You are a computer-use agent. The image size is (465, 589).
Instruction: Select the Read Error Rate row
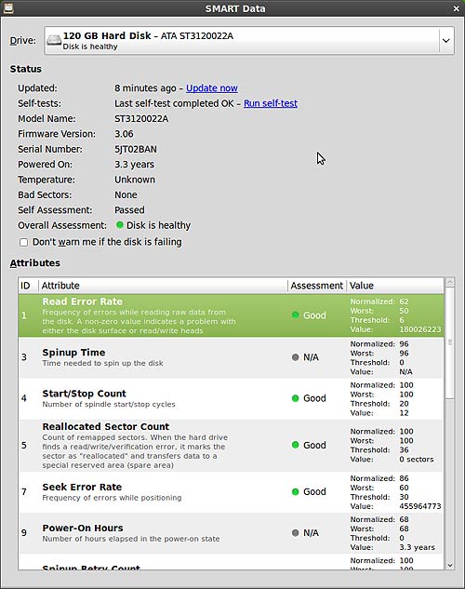[231, 315]
